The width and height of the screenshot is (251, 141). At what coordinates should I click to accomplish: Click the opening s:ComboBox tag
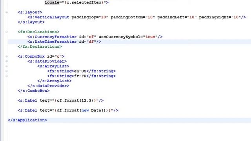tap(41, 56)
